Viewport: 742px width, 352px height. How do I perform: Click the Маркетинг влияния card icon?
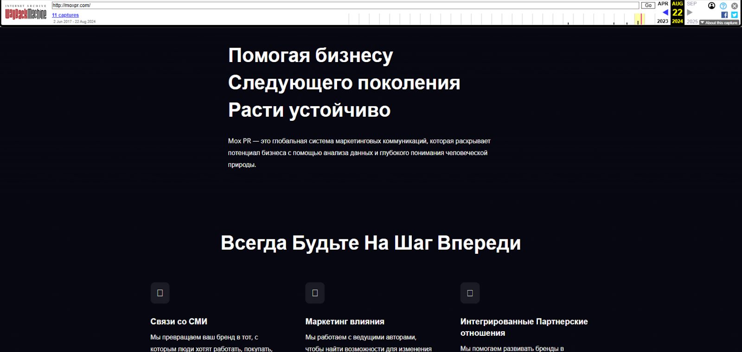[315, 293]
